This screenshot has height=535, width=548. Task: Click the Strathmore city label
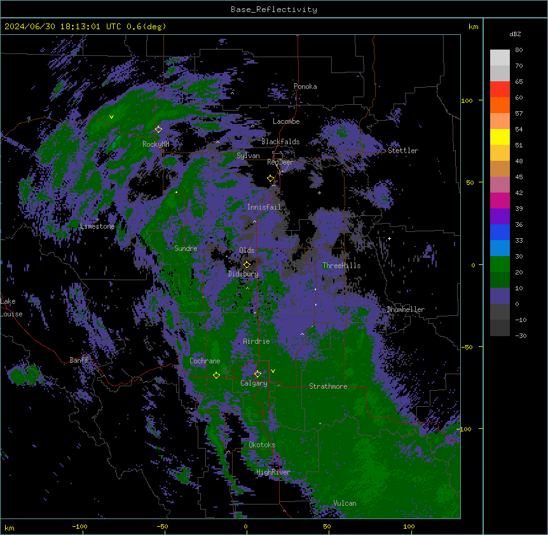[x=328, y=386]
